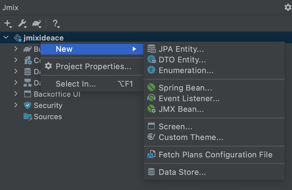Open the question mark help dropdown
This screenshot has height=190, width=292.
pos(56,24)
